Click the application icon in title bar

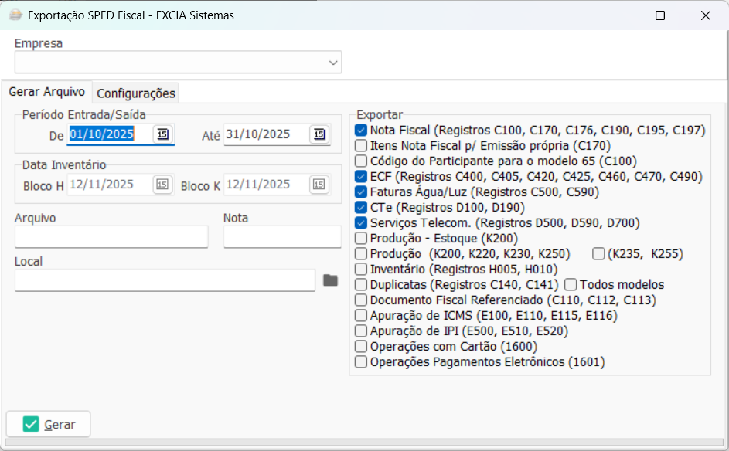(x=14, y=15)
